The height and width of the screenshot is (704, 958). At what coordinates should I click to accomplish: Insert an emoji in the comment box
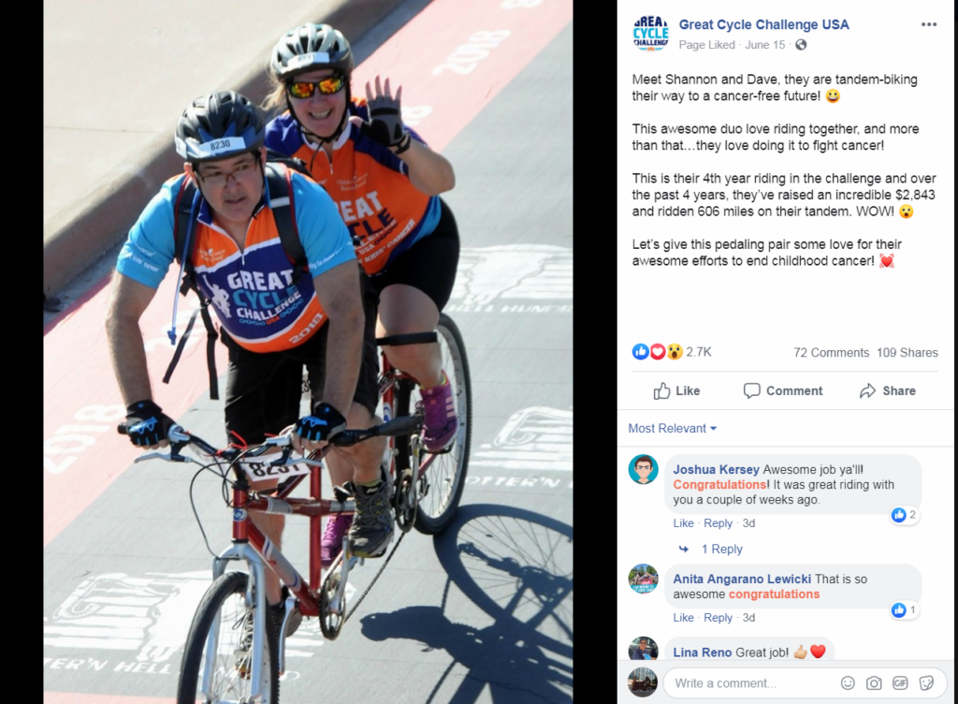(x=848, y=682)
